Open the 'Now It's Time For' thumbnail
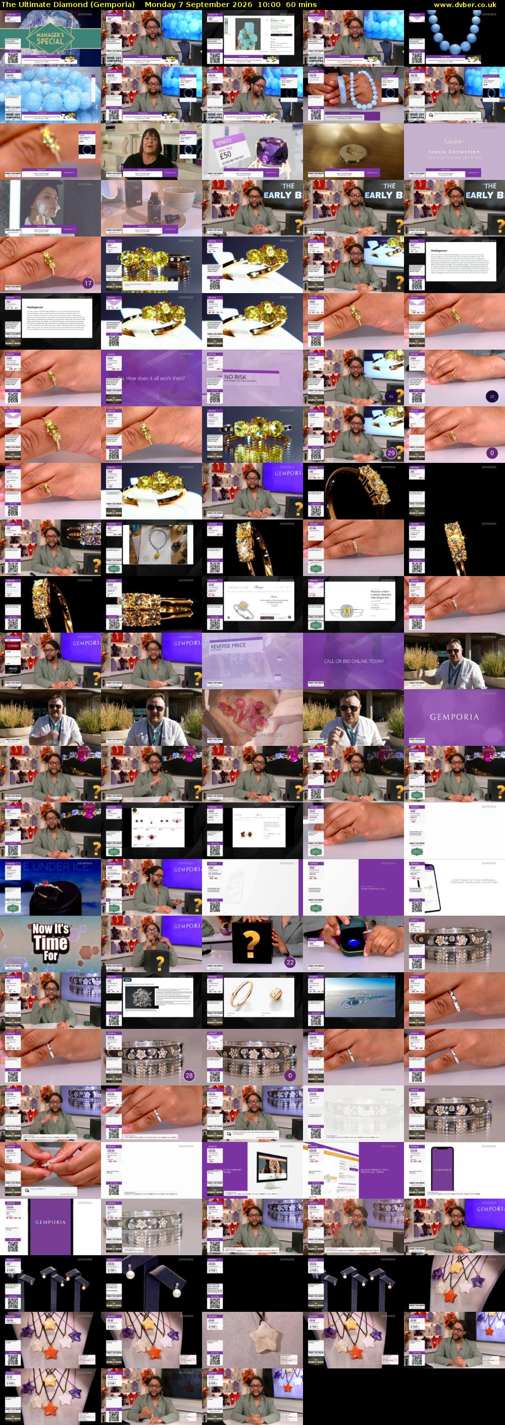 (50, 944)
